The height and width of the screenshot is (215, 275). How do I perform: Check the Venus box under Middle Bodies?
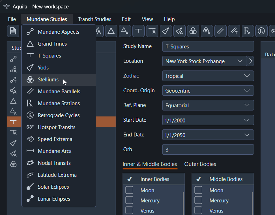pyautogui.click(x=198, y=210)
